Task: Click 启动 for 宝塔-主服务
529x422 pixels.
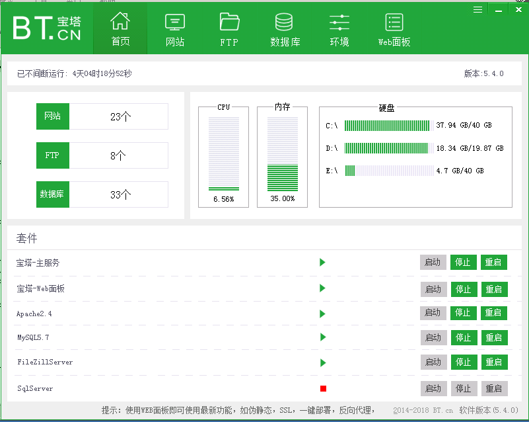Action: click(433, 262)
